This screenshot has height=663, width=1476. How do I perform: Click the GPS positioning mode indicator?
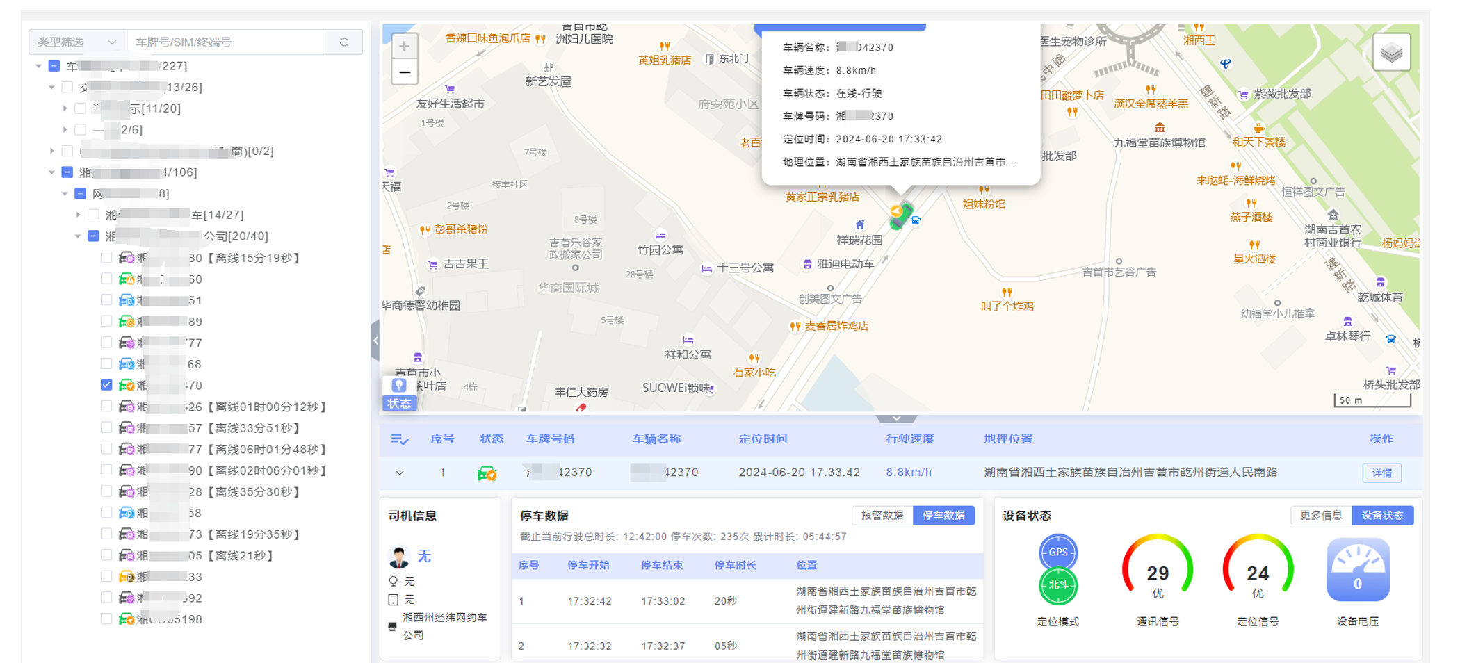[x=1058, y=552]
